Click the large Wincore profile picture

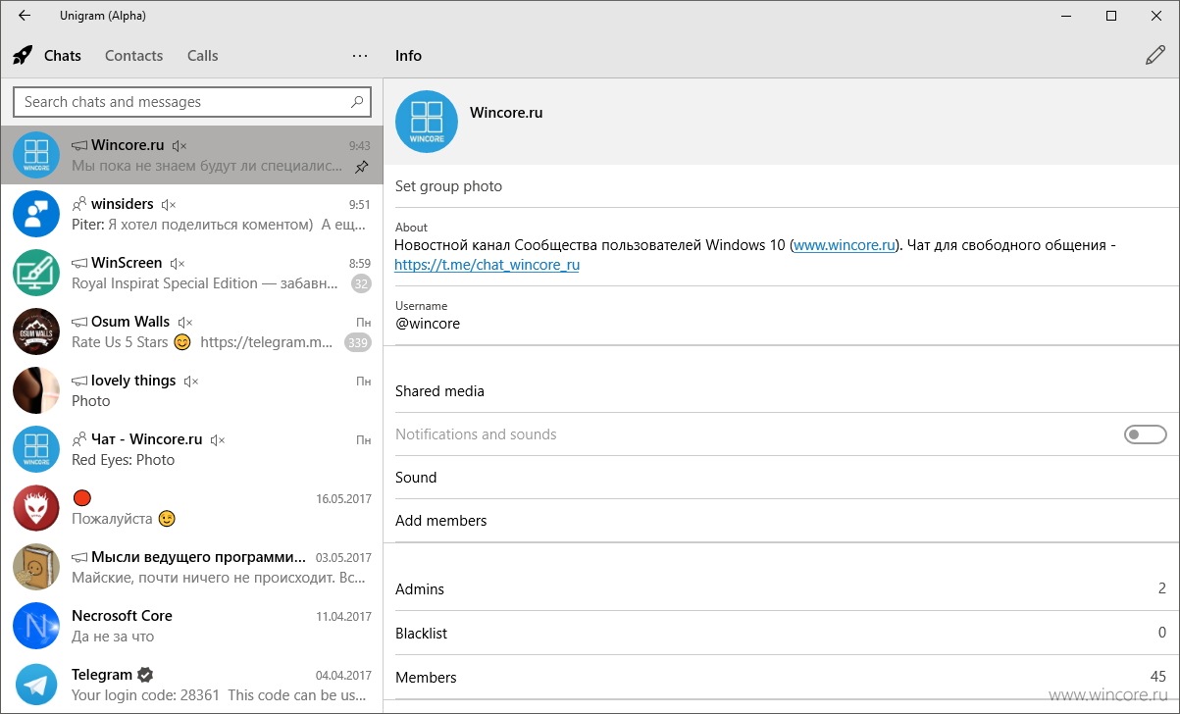coord(426,122)
